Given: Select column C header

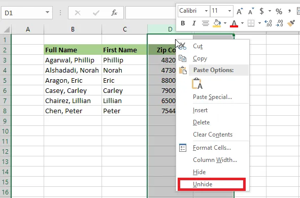Looking at the screenshot, I should 125,29.
